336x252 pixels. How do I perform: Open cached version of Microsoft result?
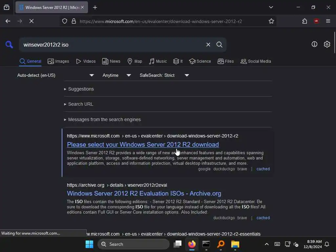pos(263,169)
